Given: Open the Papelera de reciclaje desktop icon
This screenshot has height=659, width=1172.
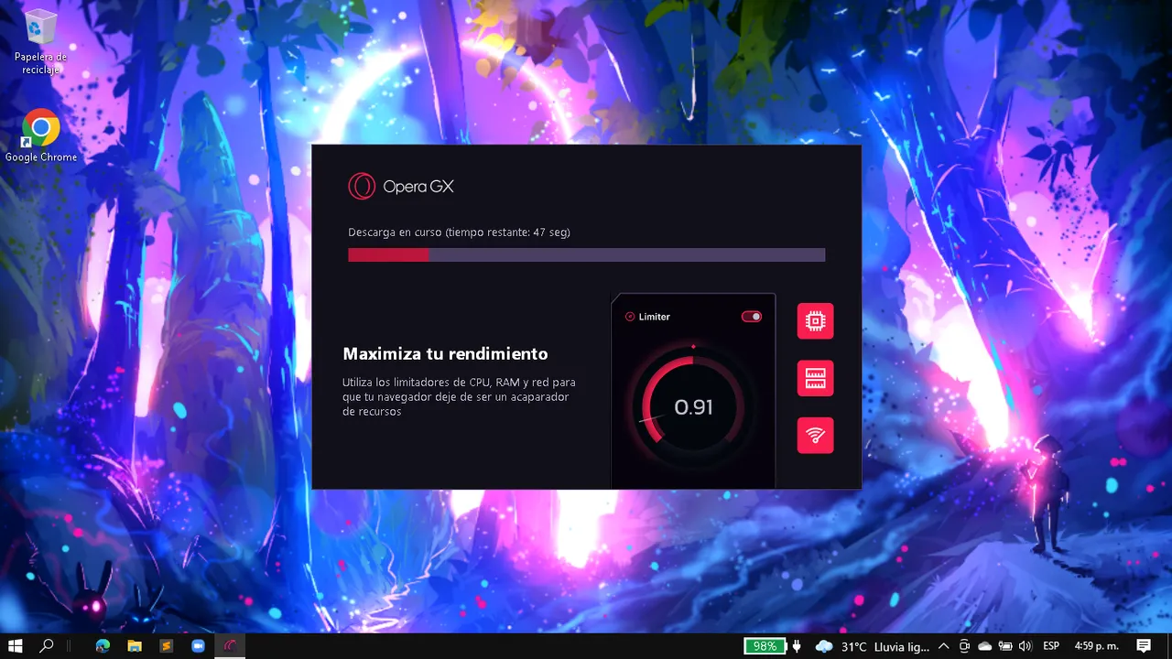Looking at the screenshot, I should pyautogui.click(x=40, y=42).
